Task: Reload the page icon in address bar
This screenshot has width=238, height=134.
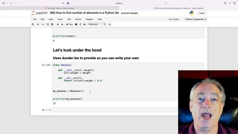Action: tap(166, 3)
